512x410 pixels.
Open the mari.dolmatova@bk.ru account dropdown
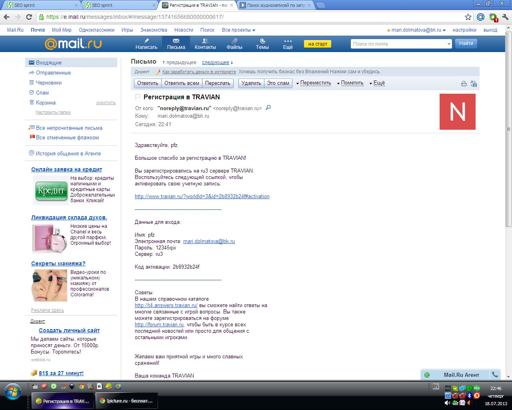point(416,30)
